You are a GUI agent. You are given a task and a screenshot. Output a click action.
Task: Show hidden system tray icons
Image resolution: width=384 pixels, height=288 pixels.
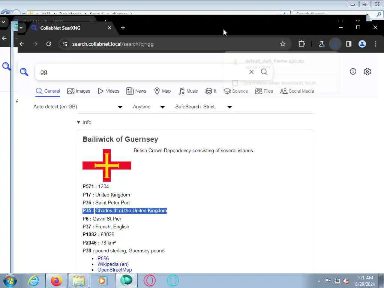click(x=319, y=281)
